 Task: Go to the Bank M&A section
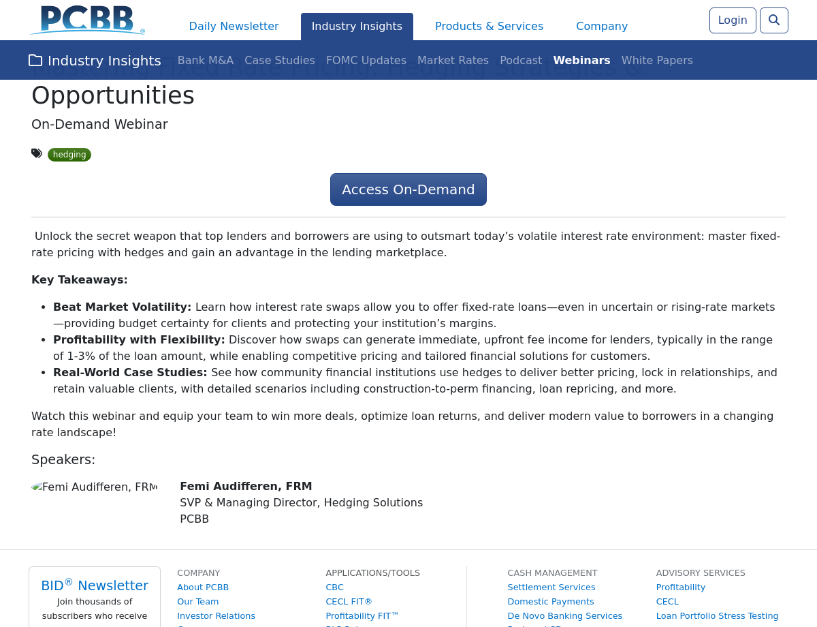[205, 61]
